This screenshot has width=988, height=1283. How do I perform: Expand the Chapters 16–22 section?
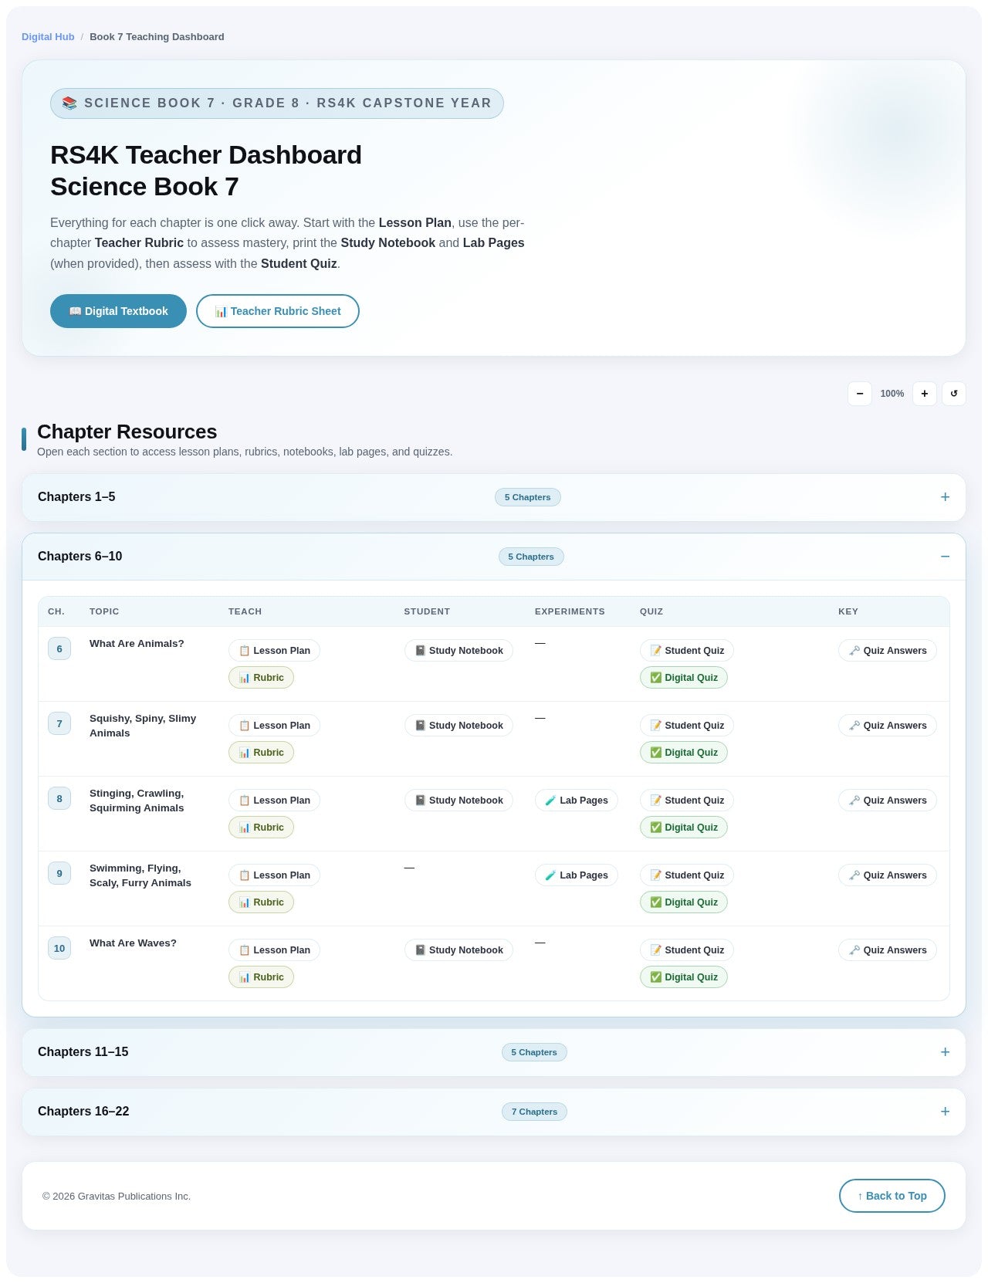[x=494, y=1112]
